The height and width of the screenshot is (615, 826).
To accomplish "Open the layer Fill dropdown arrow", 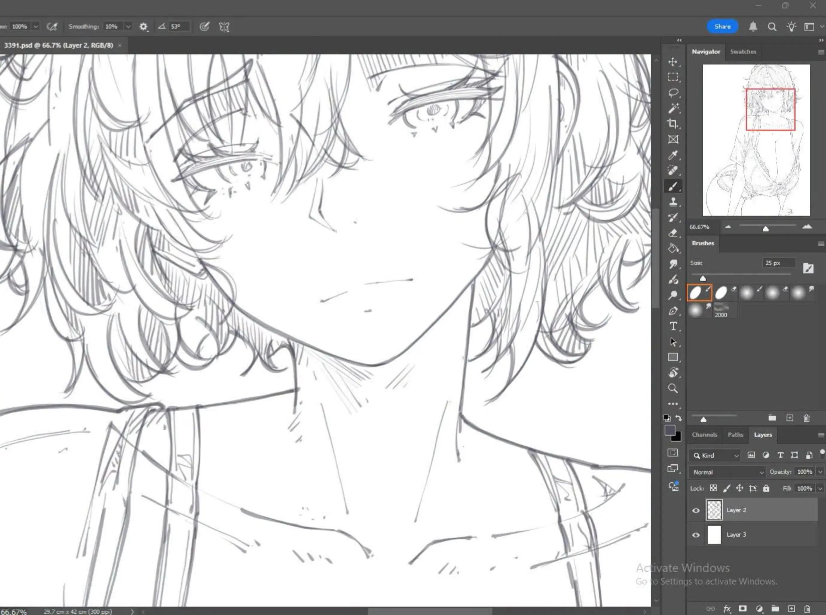I will 820,488.
